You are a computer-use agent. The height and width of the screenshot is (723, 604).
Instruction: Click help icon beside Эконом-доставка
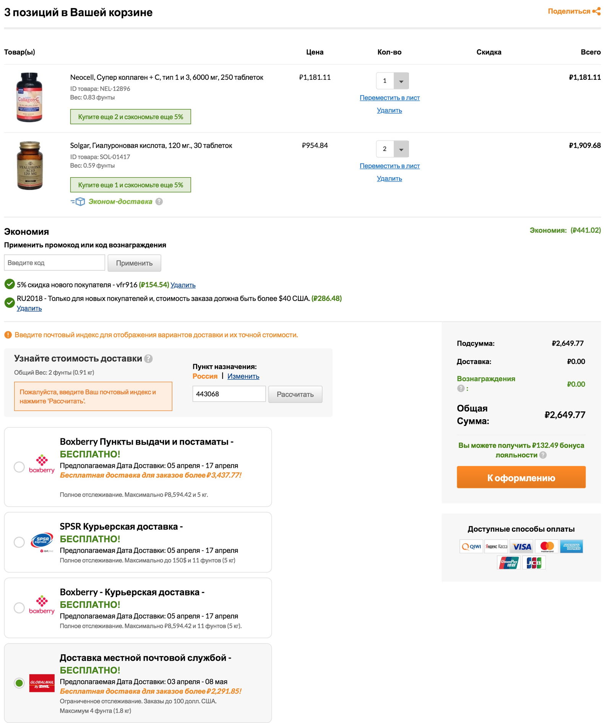(159, 202)
